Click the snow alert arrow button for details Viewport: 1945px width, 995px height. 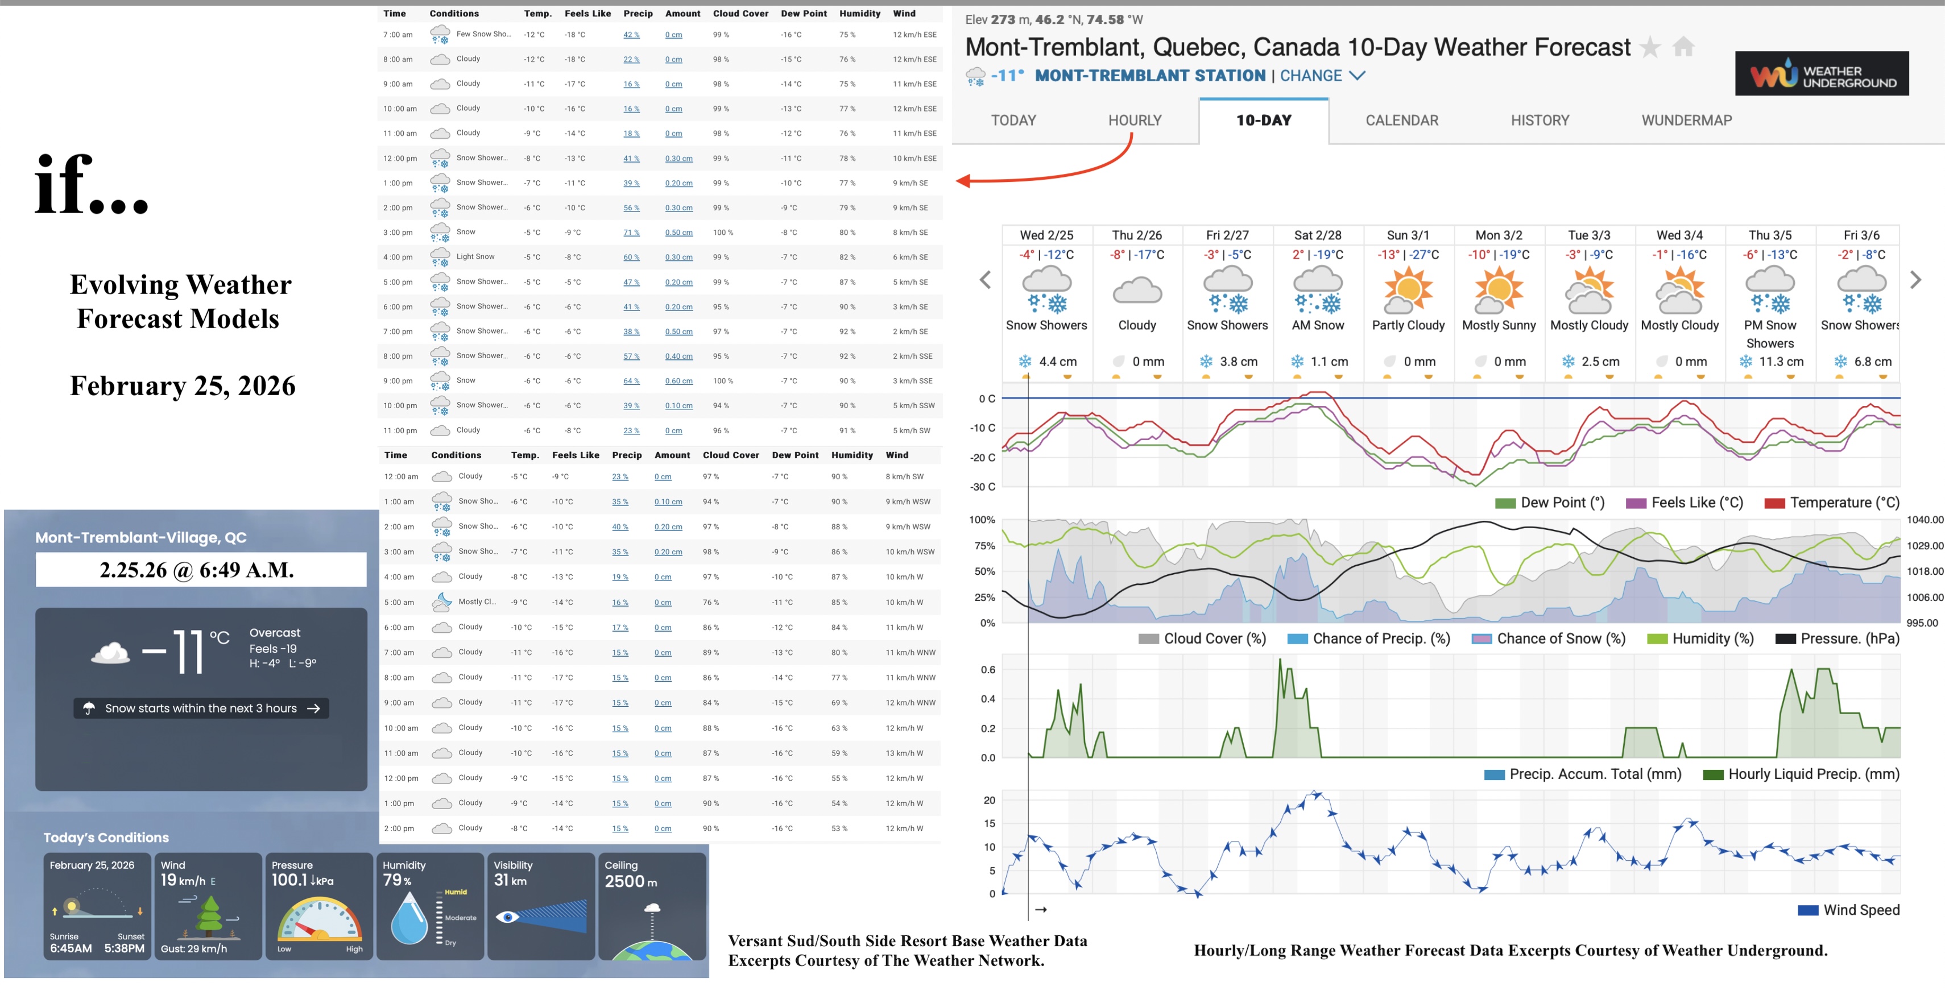coord(314,708)
